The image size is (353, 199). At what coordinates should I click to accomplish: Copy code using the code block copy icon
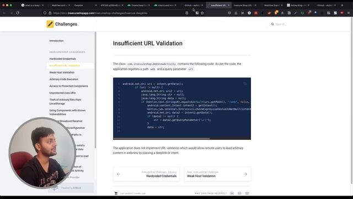(245, 83)
